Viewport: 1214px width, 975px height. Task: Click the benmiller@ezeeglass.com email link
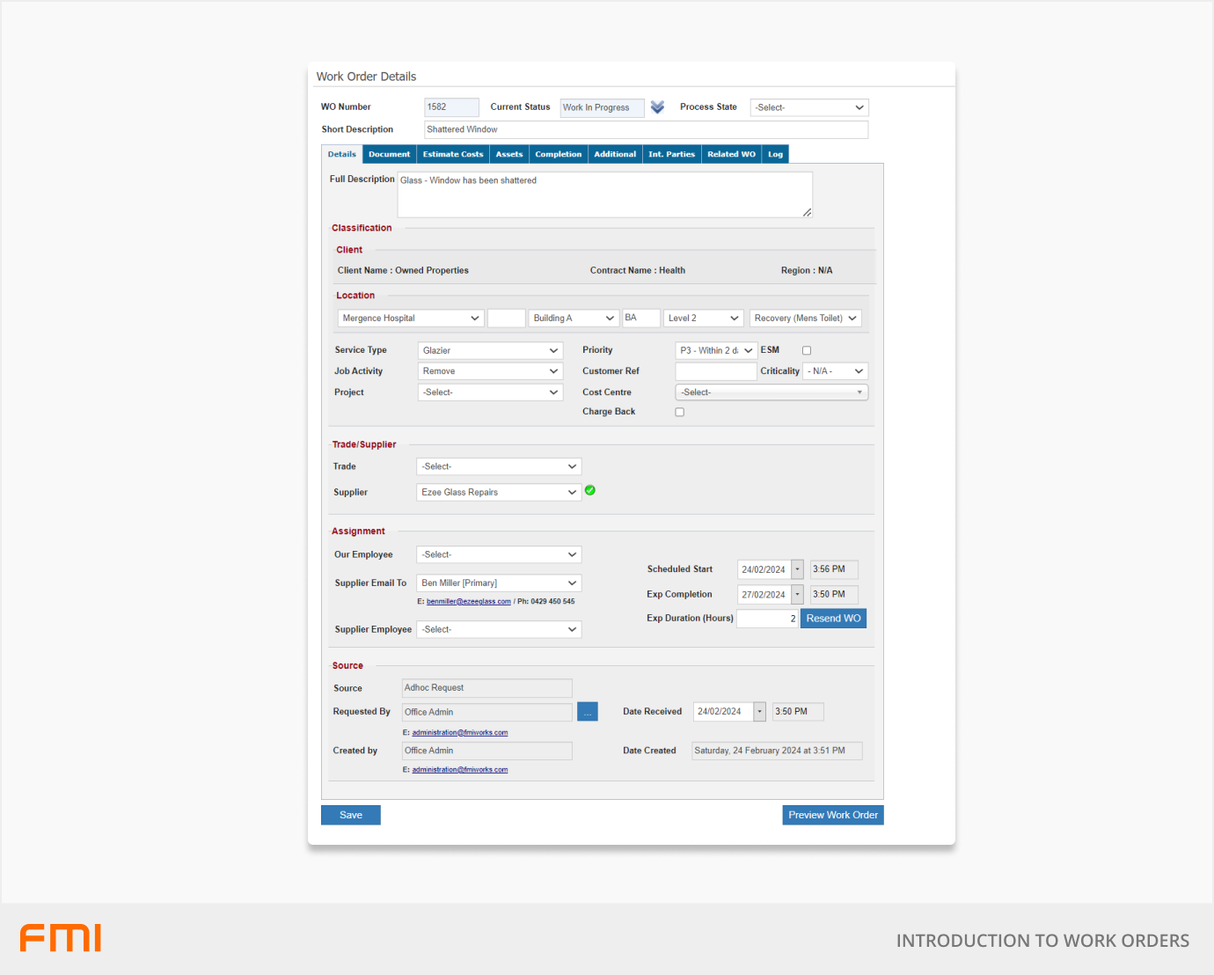468,602
